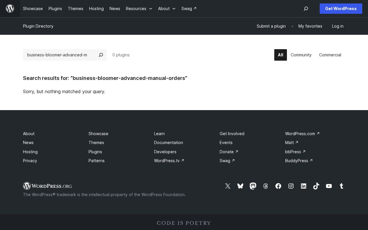Open My favorites
The image size is (368, 230).
310,26
